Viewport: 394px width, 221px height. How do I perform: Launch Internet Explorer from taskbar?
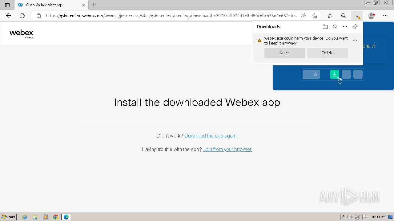pyautogui.click(x=25, y=217)
